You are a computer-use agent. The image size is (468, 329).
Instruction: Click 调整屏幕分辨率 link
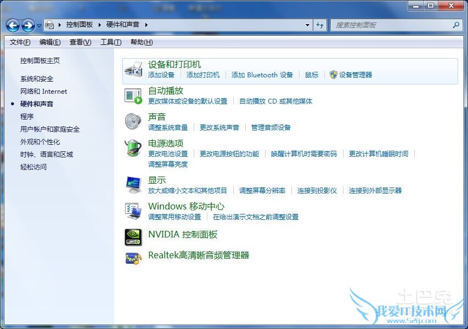[x=262, y=191]
